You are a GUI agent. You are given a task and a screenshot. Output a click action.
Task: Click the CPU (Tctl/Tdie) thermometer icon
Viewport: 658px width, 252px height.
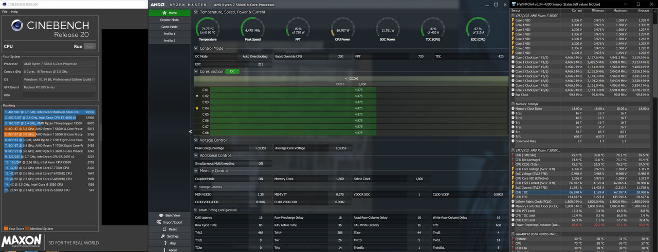pyautogui.click(x=513, y=155)
